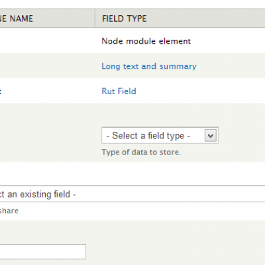Click empty space in the Rut Field row
The image size is (265, 265).
199,91
